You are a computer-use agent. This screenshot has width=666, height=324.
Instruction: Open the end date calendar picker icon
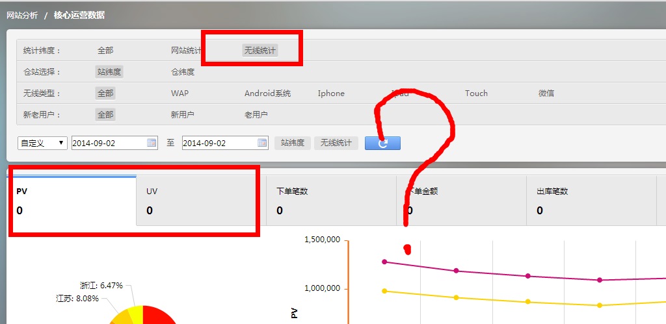(262, 143)
